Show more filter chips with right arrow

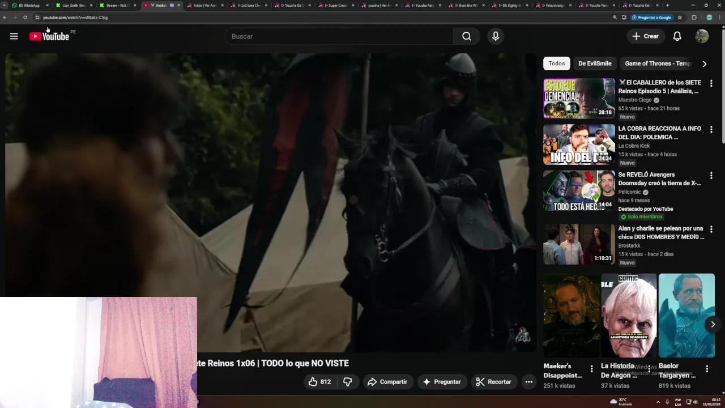705,64
